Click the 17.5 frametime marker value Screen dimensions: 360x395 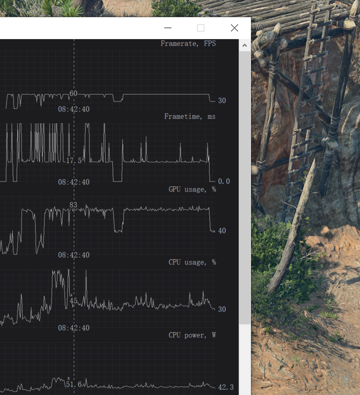click(x=74, y=161)
